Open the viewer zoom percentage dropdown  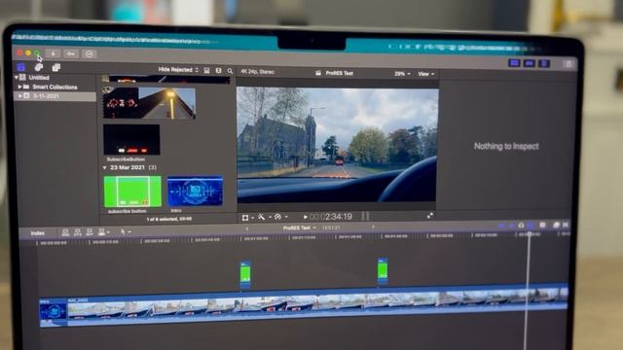pyautogui.click(x=402, y=74)
